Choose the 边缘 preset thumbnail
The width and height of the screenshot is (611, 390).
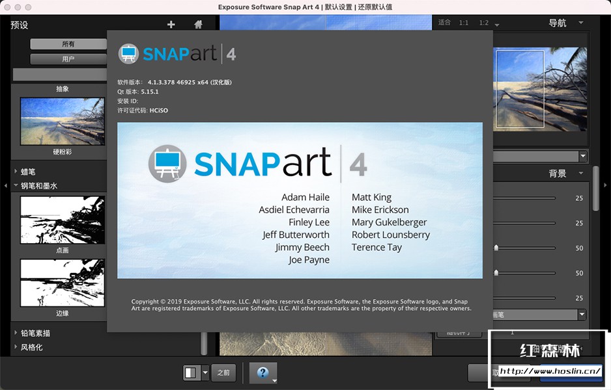pyautogui.click(x=63, y=283)
